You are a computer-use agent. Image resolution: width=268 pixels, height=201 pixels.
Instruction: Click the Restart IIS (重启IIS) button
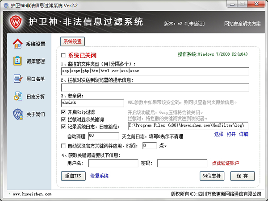(73, 176)
